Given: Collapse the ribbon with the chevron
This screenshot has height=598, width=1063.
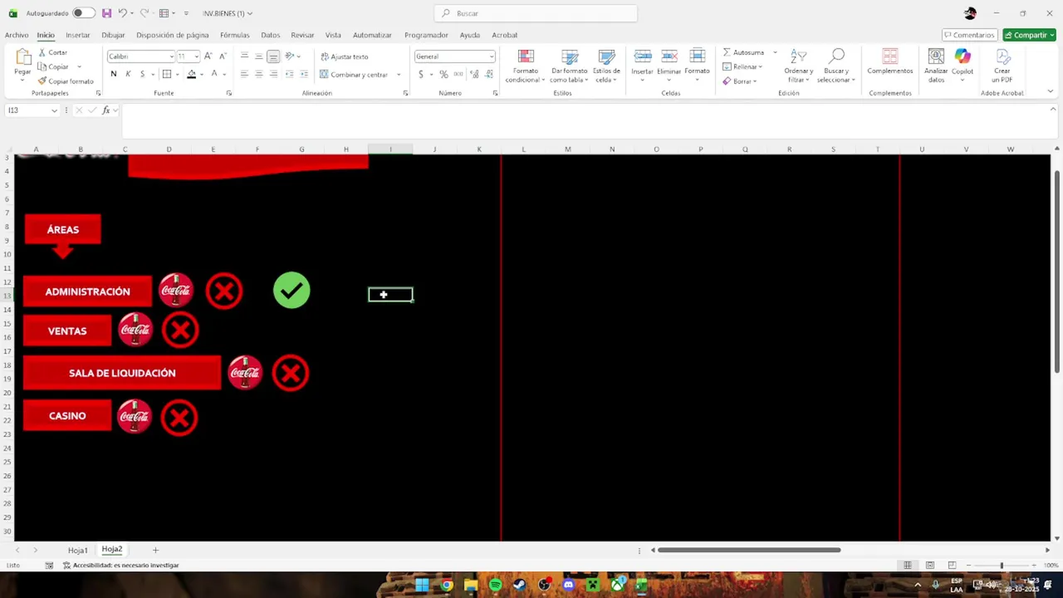Looking at the screenshot, I should point(1051,91).
